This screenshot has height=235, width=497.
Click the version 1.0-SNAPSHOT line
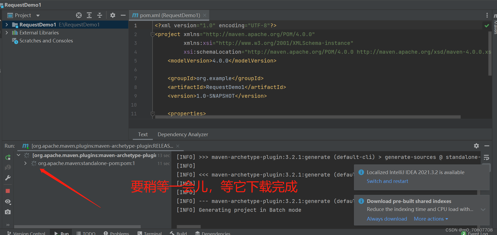[x=217, y=96]
